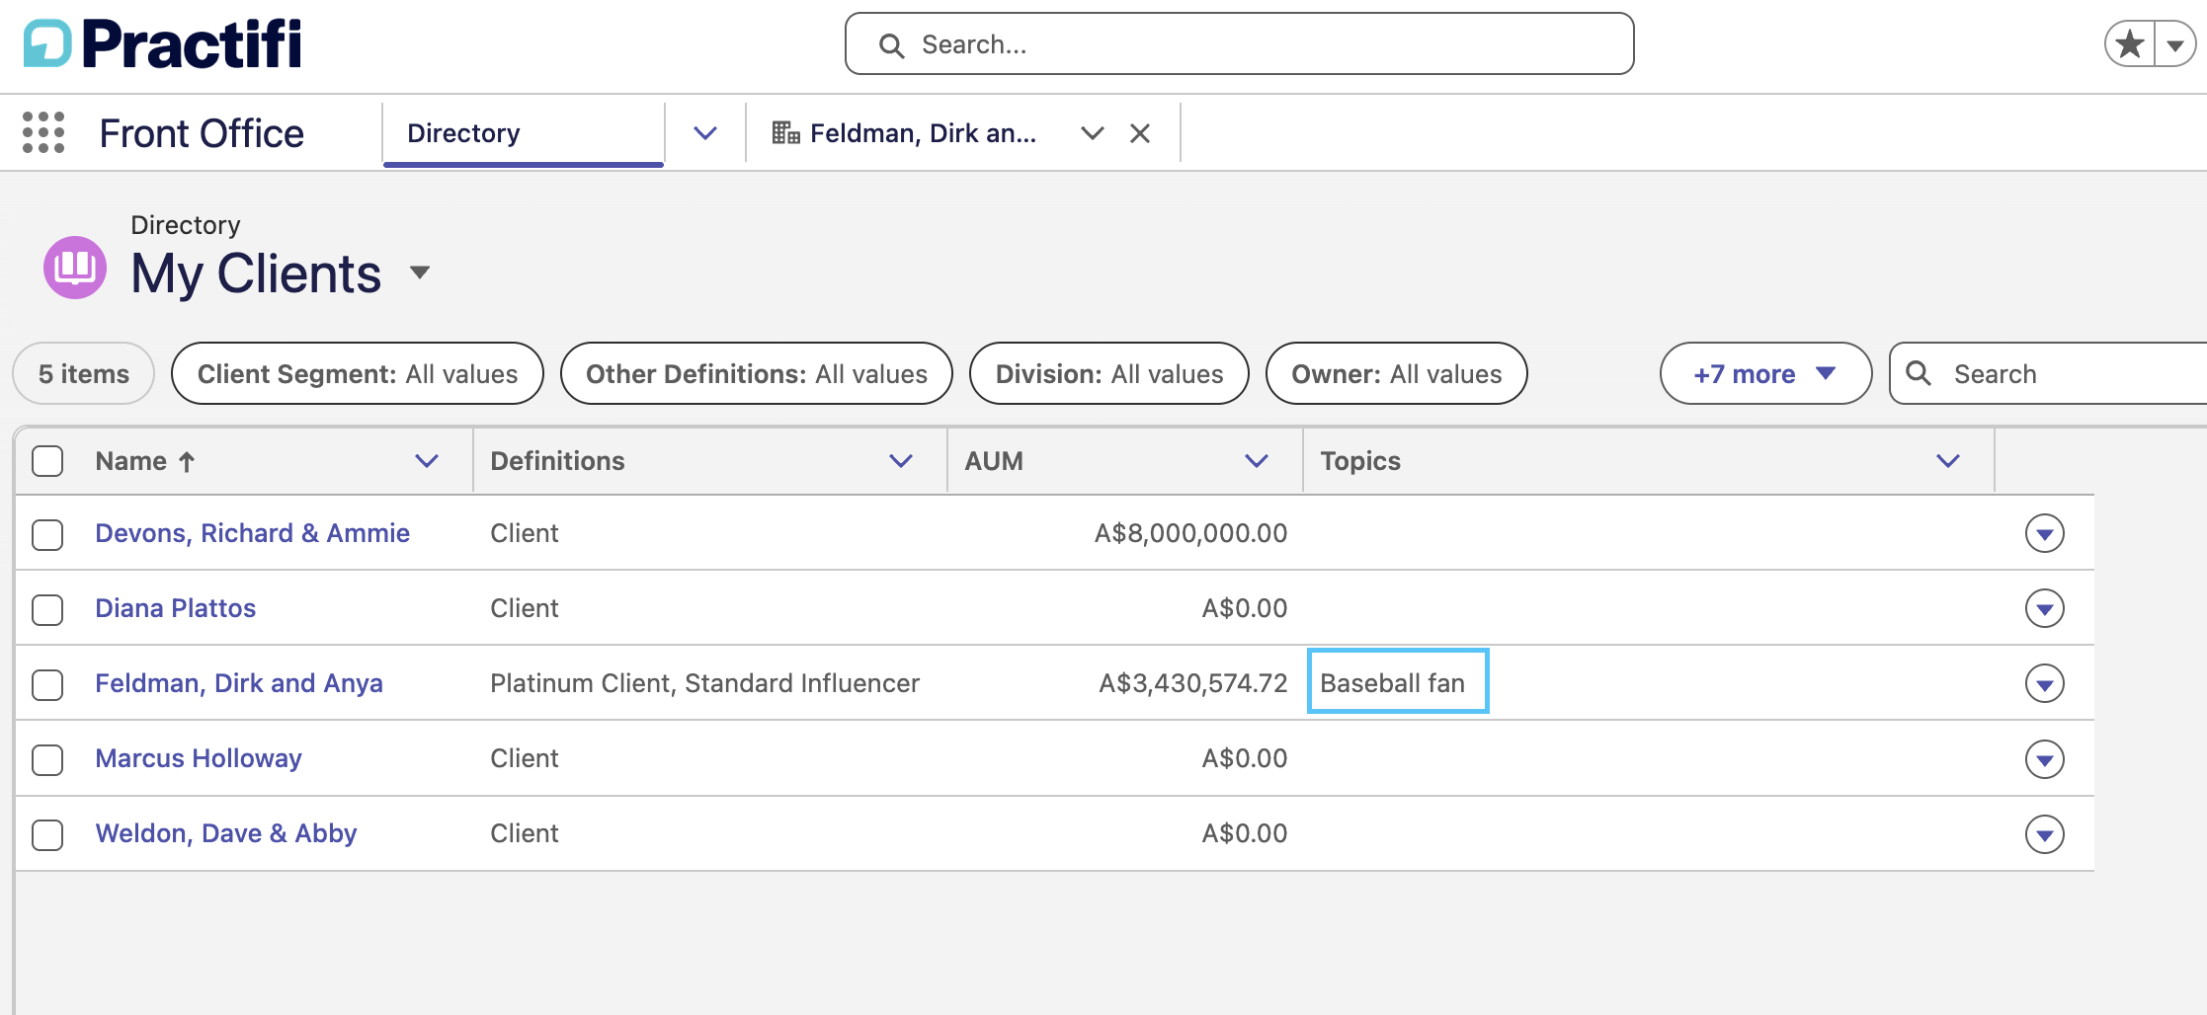This screenshot has height=1015, width=2207.
Task: Open Devons, Richard & Ammie record
Action: 253,533
